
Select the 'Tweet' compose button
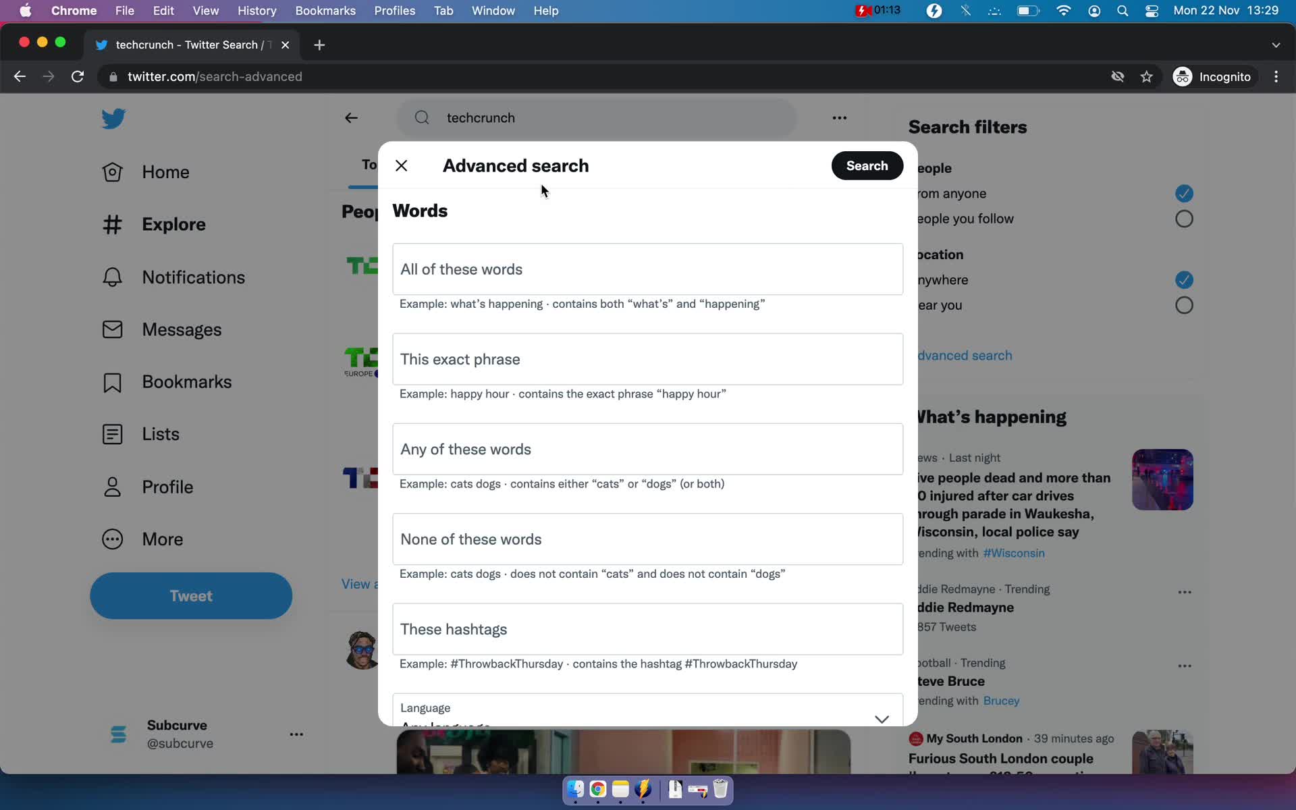pyautogui.click(x=191, y=595)
